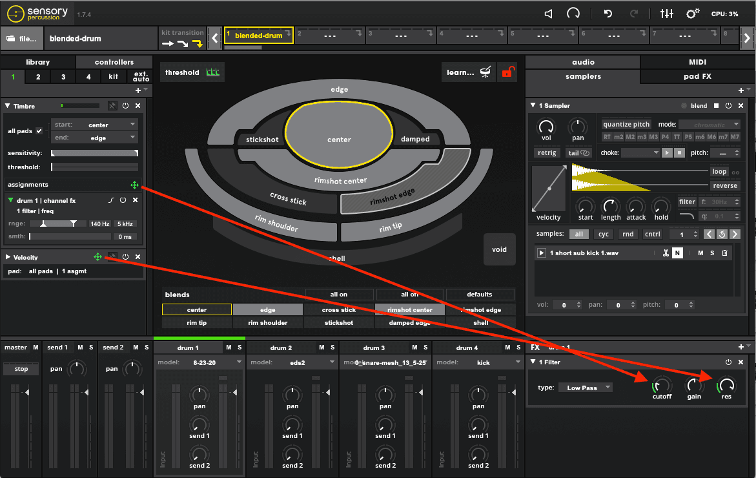The height and width of the screenshot is (478, 756).
Task: Open the chromatic mode dropdown
Action: coord(709,124)
